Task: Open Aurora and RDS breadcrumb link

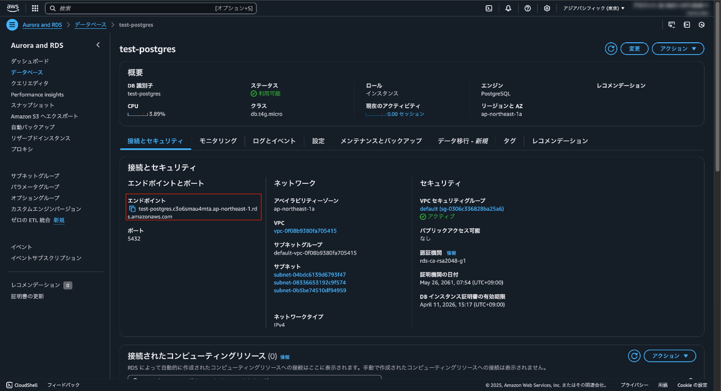Action: tap(42, 25)
